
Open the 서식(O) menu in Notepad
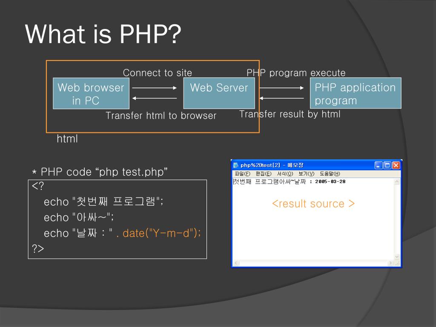coord(285,174)
